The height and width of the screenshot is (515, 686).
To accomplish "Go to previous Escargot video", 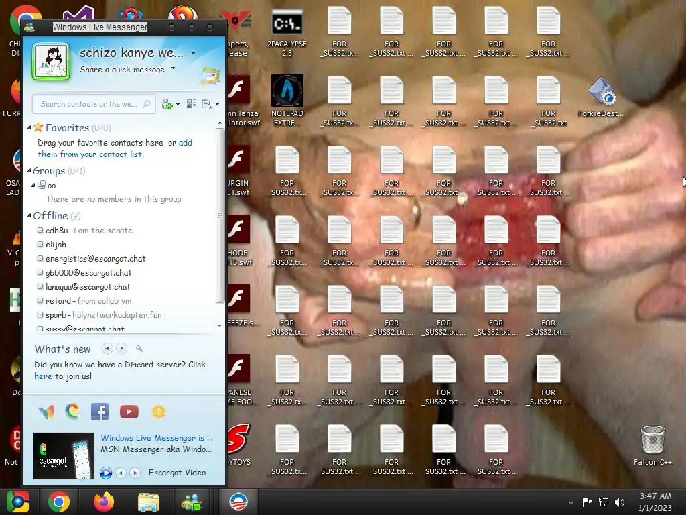I will tap(121, 473).
